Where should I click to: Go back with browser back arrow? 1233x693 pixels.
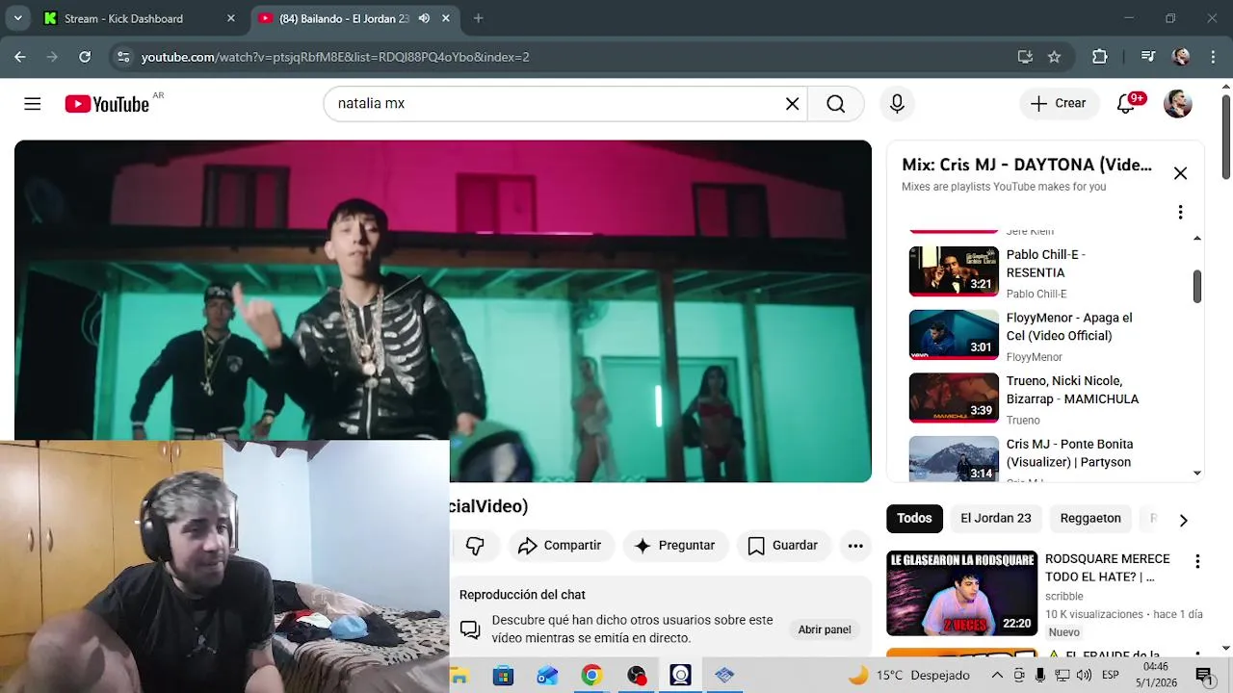click(20, 57)
